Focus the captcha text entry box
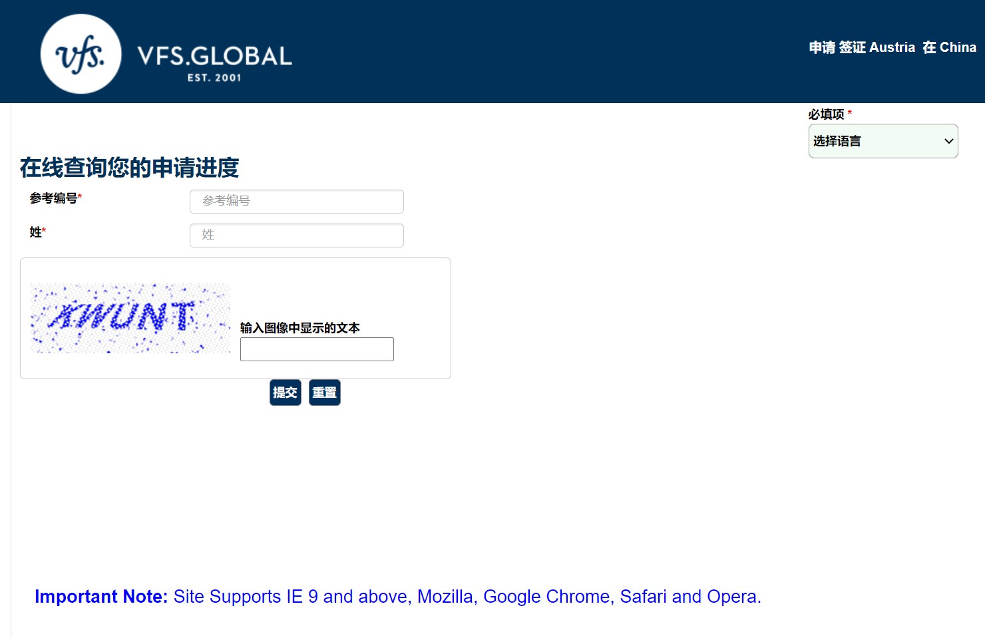The height and width of the screenshot is (638, 985). [x=317, y=349]
